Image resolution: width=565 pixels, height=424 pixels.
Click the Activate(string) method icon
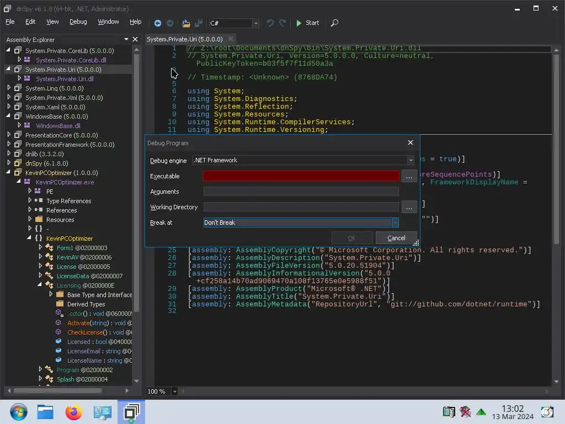pos(58,322)
